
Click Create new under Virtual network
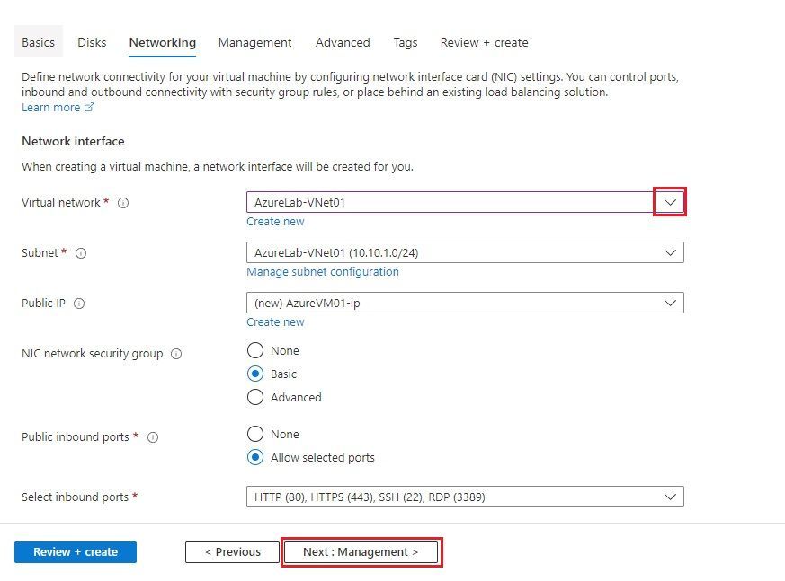pyautogui.click(x=275, y=222)
